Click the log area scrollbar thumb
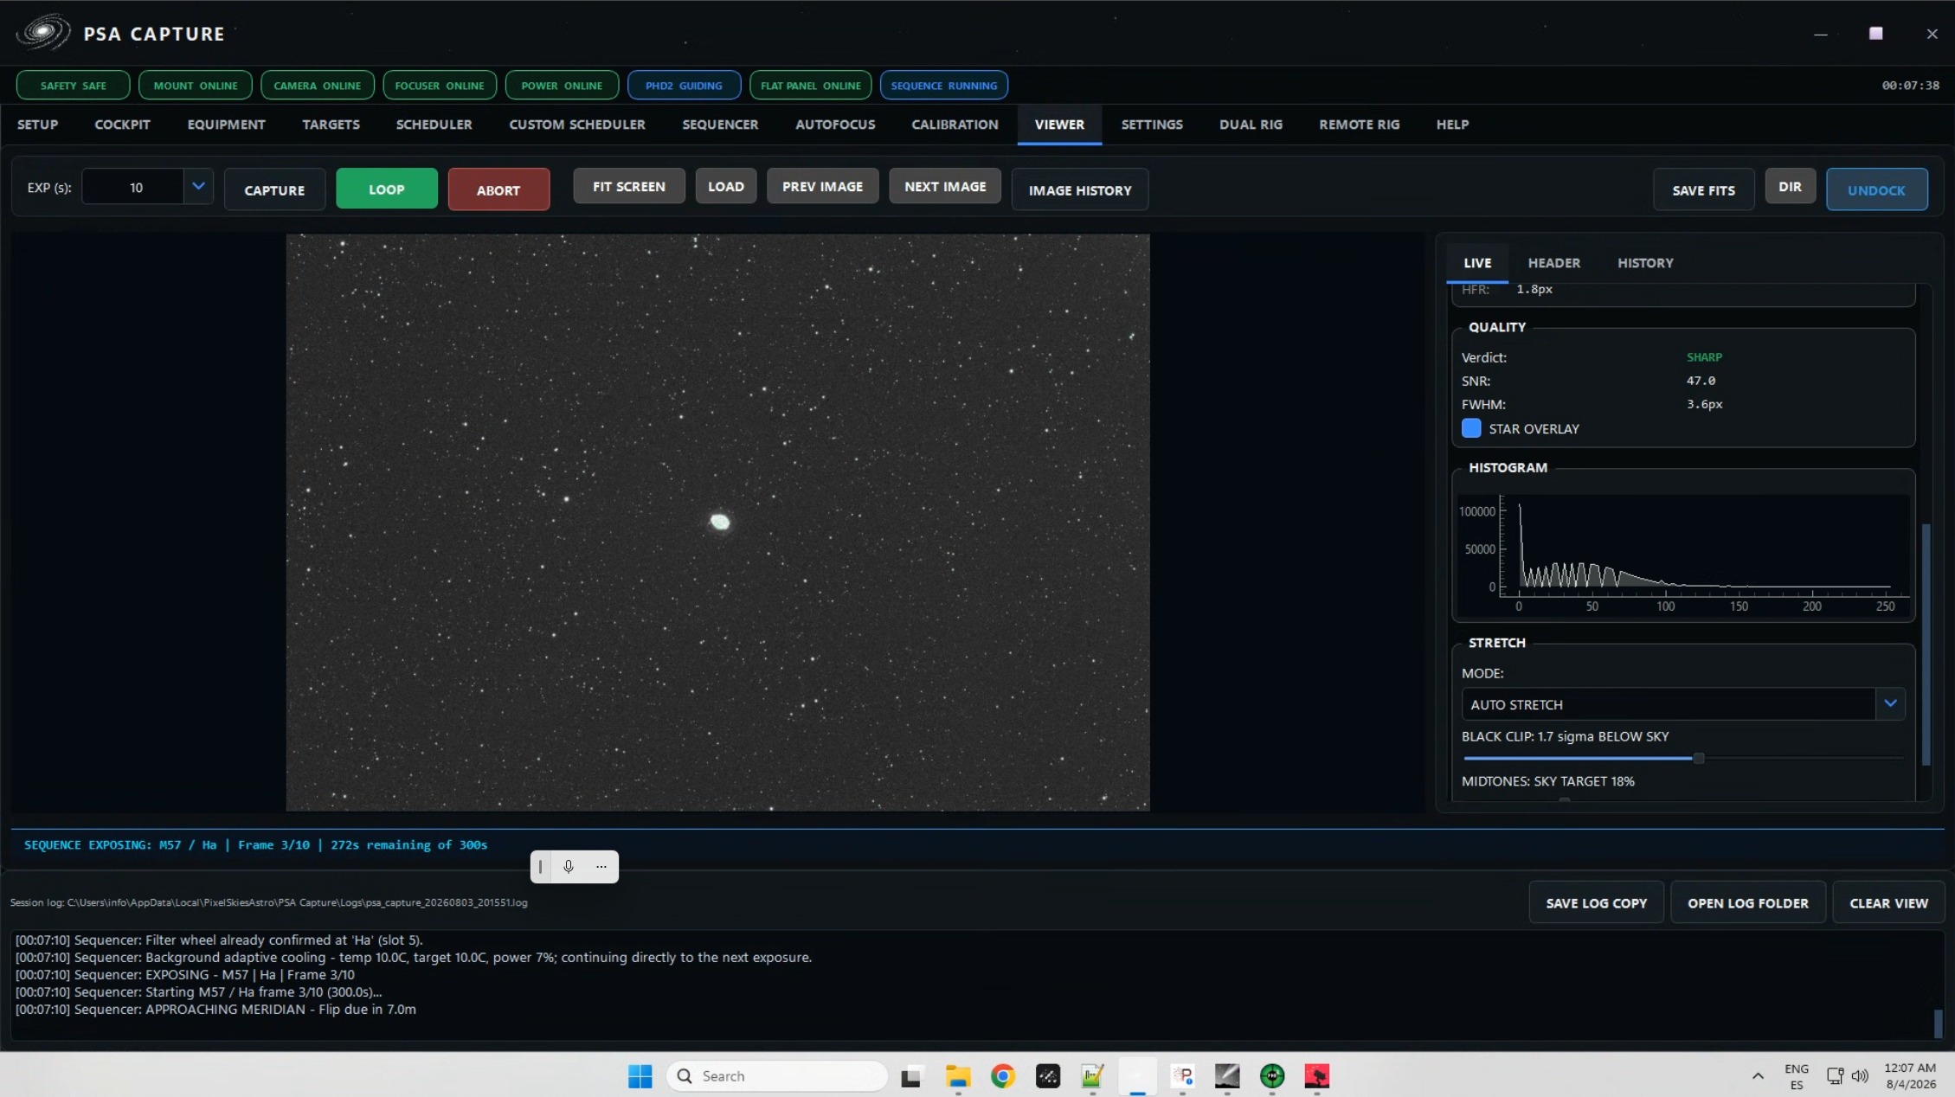Viewport: 1955px width, 1097px height. [1938, 1023]
